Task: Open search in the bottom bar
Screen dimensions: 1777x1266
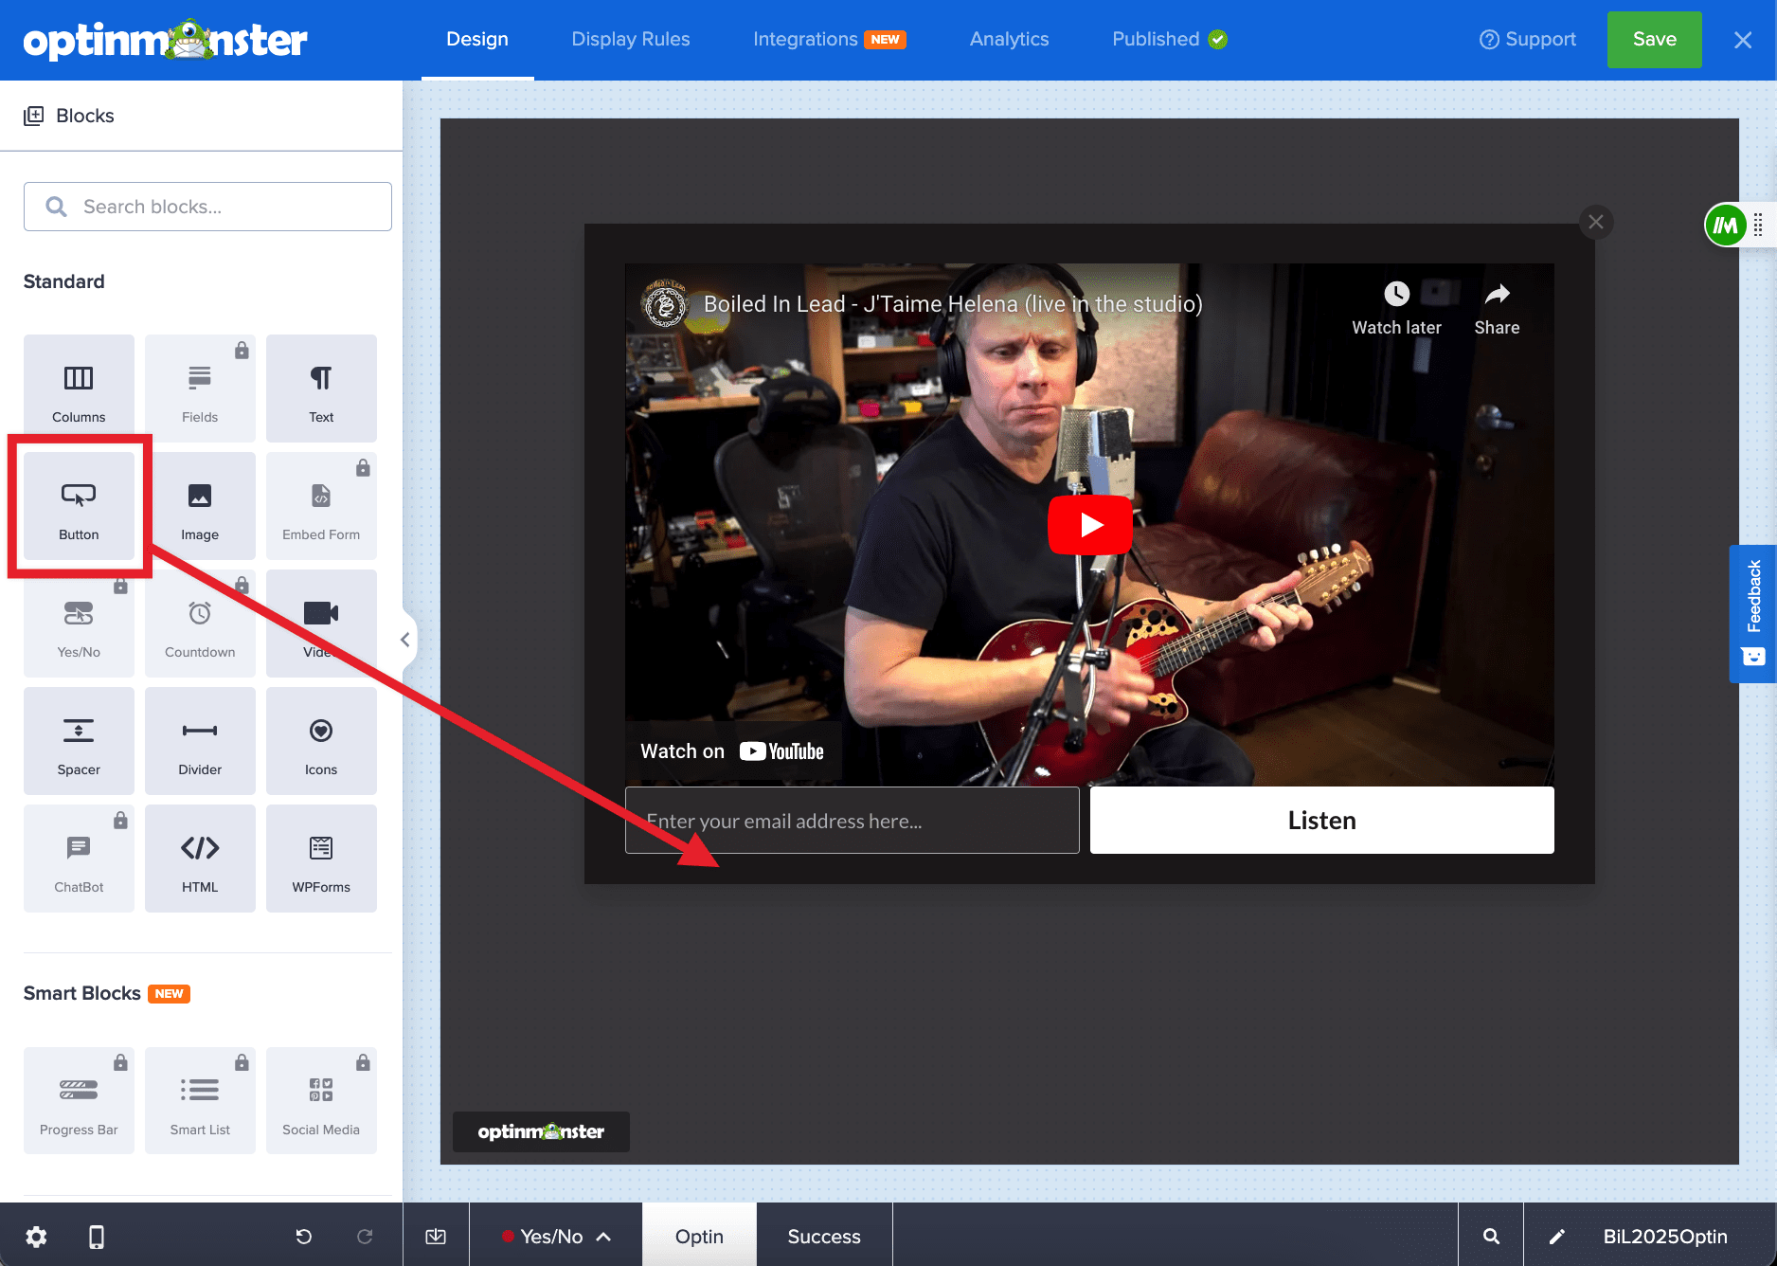Action: point(1491,1237)
